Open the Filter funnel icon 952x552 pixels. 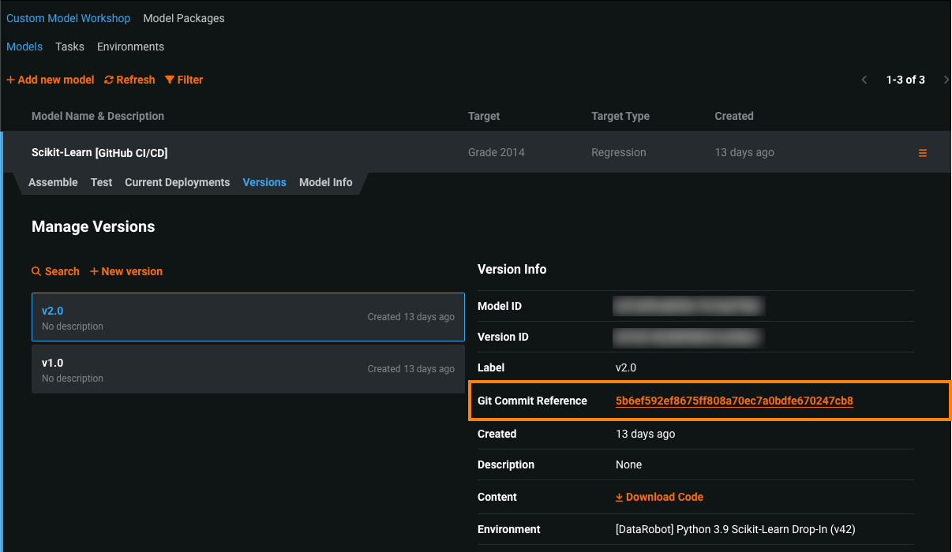(170, 80)
